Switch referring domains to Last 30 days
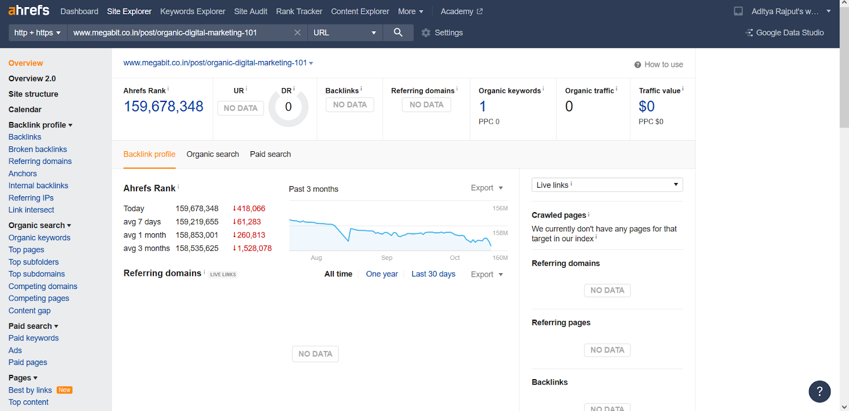This screenshot has height=411, width=849. (433, 274)
